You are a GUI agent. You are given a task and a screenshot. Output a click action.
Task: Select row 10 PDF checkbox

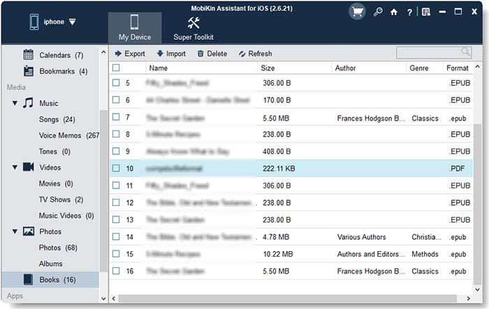tap(116, 168)
